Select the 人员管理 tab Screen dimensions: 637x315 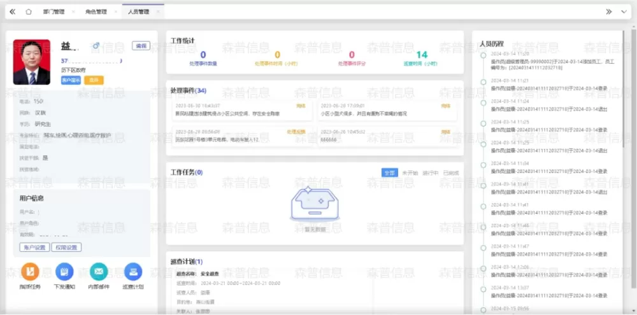click(x=138, y=11)
